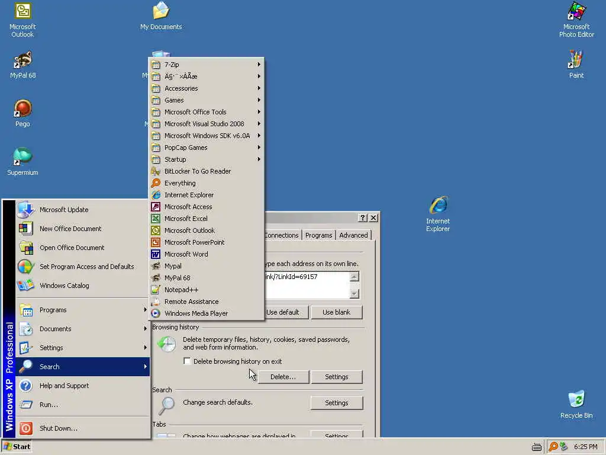Launch Microsoft Word from Programs menu
The height and width of the screenshot is (455, 606).
click(207, 254)
